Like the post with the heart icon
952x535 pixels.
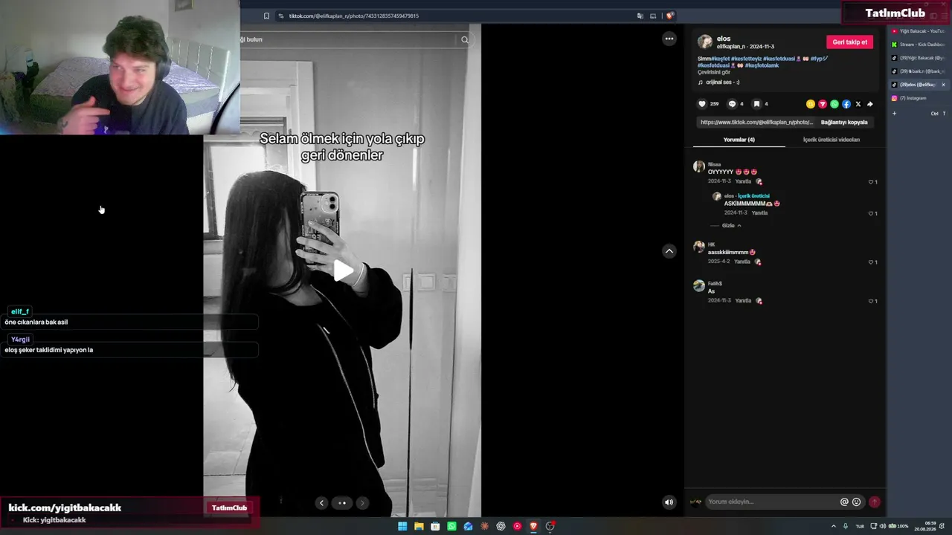tap(701, 104)
